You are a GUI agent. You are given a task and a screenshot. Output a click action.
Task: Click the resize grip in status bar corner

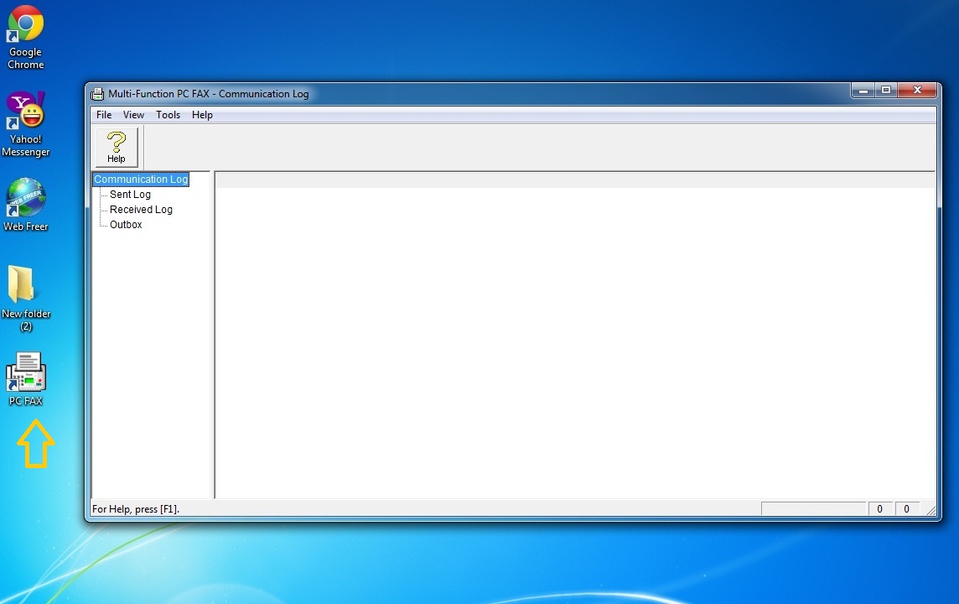tap(930, 510)
